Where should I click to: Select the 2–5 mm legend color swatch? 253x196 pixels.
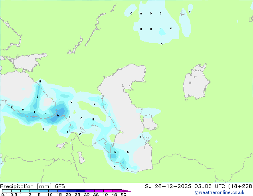pyautogui.click(x=34, y=191)
